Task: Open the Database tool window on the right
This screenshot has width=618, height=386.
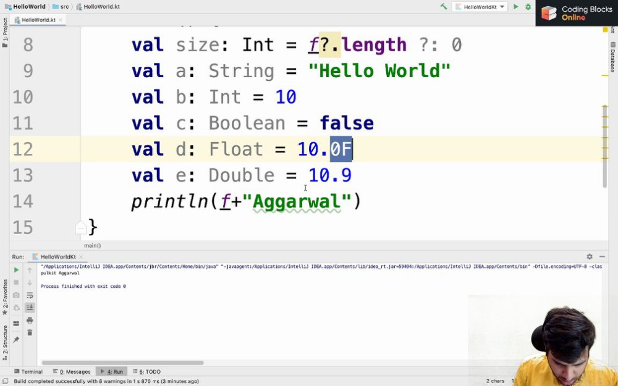Action: point(612,57)
